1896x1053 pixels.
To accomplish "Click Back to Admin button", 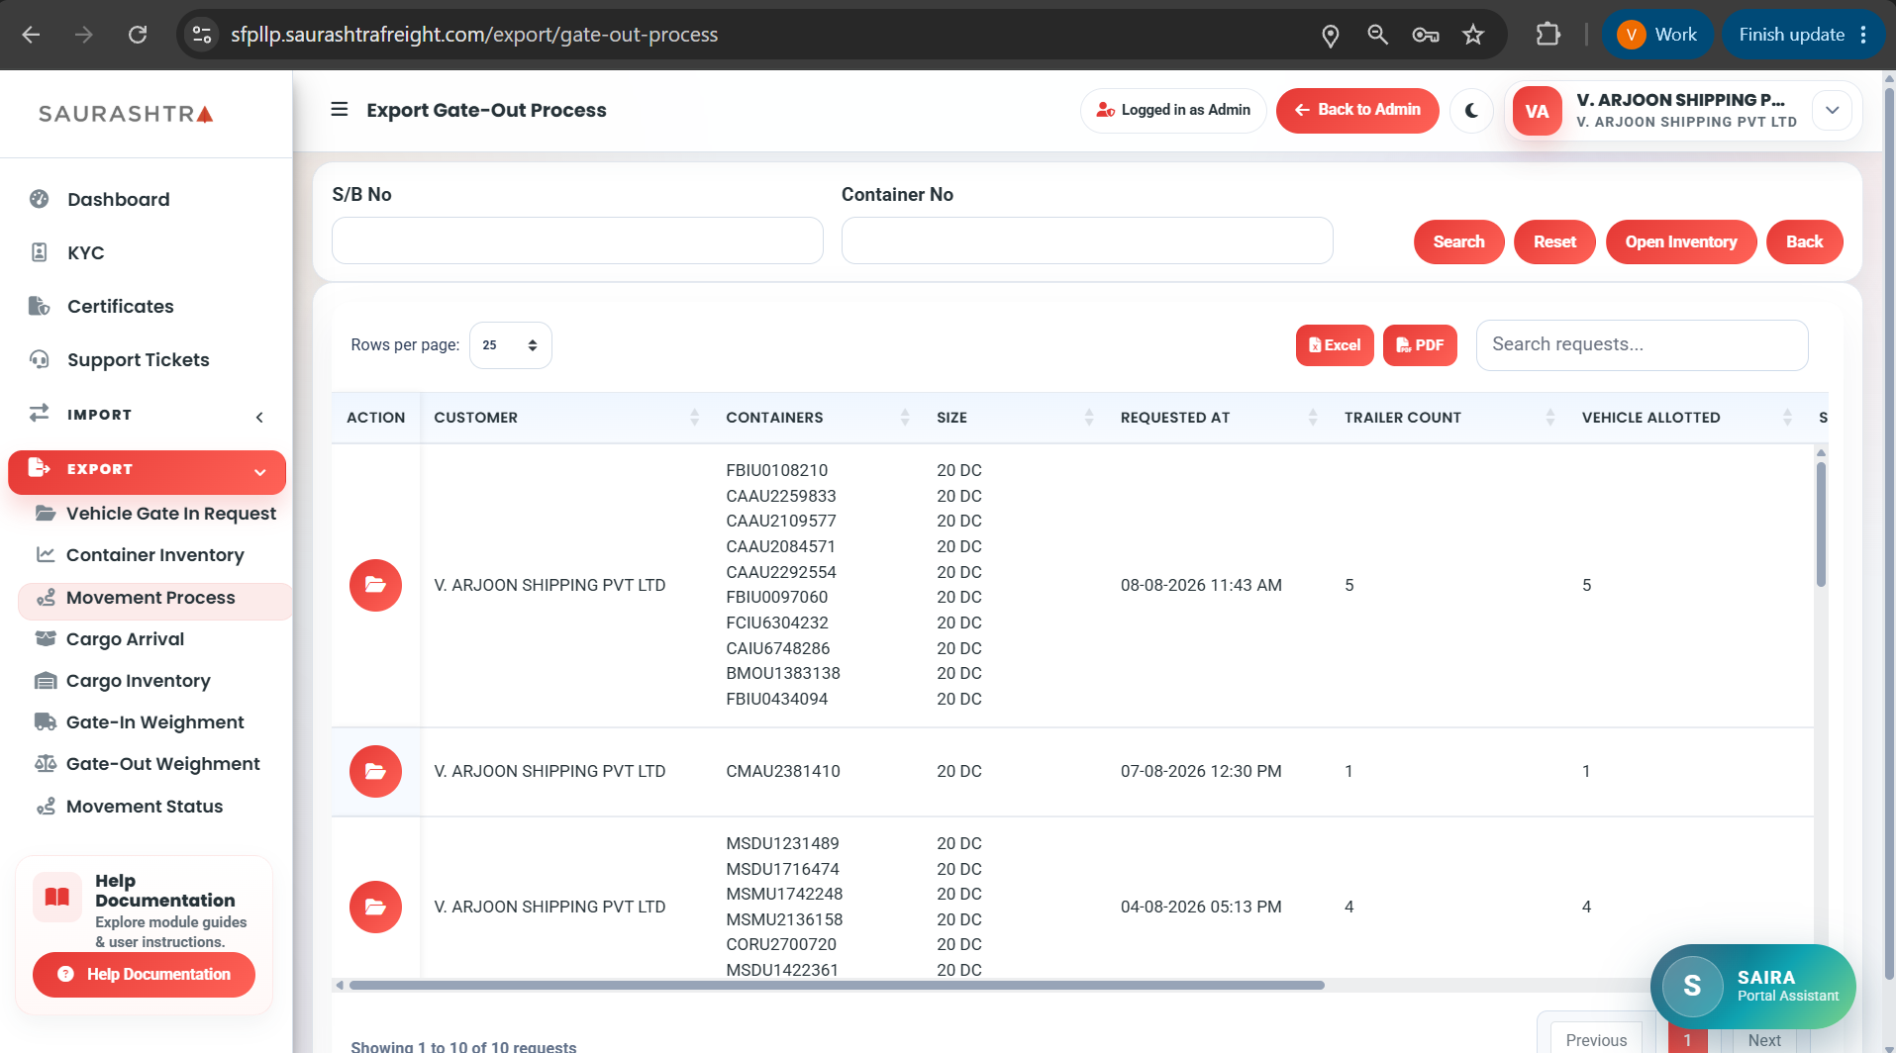I will [1357, 110].
